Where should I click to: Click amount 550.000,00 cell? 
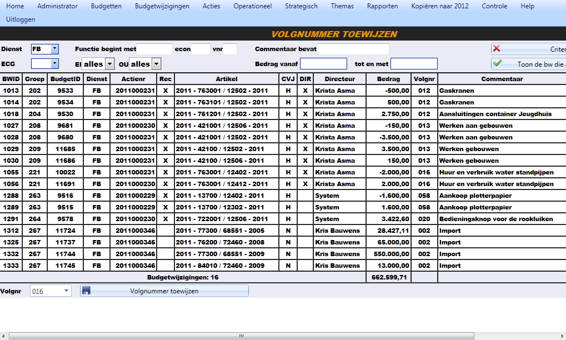tap(389, 254)
